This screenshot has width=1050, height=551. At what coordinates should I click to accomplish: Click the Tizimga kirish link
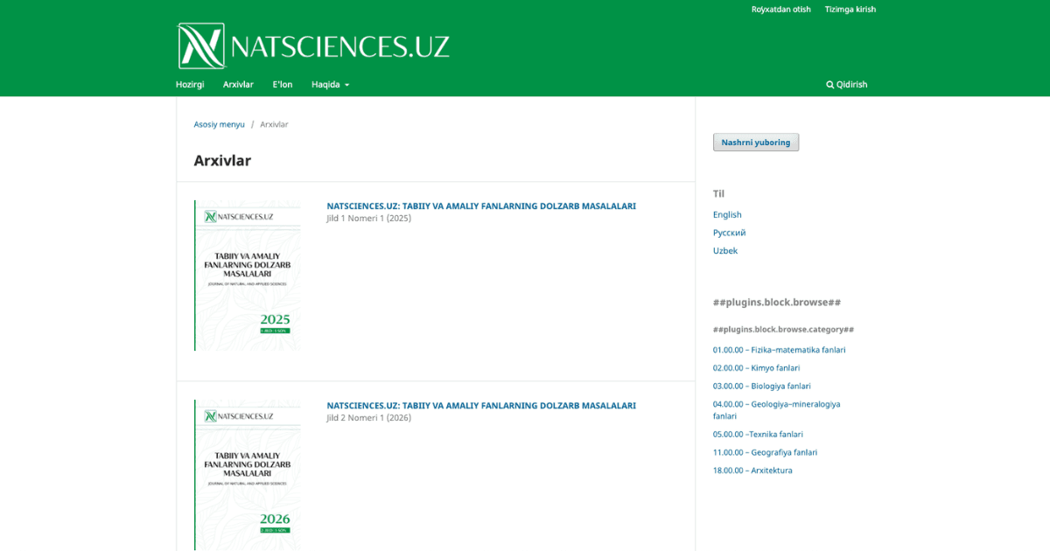pos(850,10)
